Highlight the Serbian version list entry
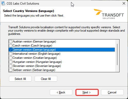Viewport: 128px width, 99px height. 34,70
